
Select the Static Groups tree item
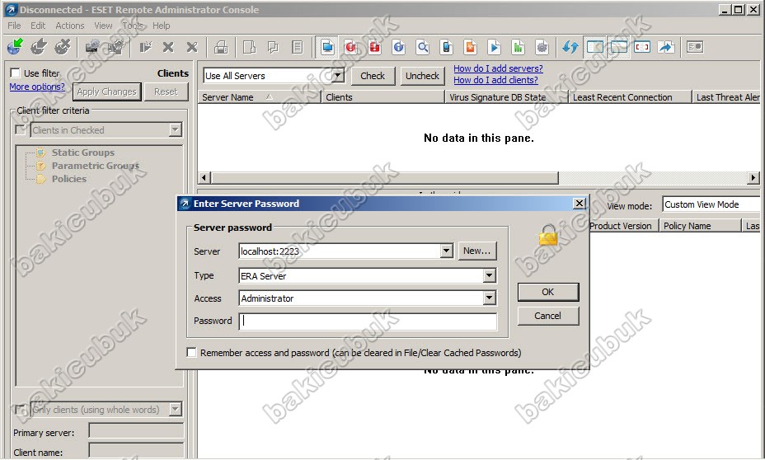(83, 153)
